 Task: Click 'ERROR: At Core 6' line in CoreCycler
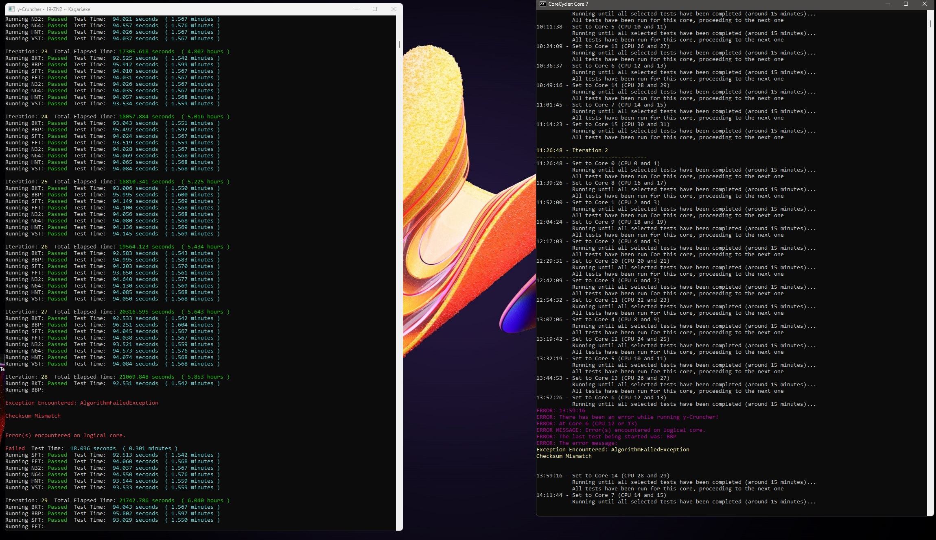(x=586, y=423)
